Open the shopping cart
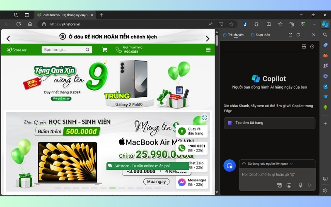The height and width of the screenshot is (207, 331). click(x=104, y=50)
